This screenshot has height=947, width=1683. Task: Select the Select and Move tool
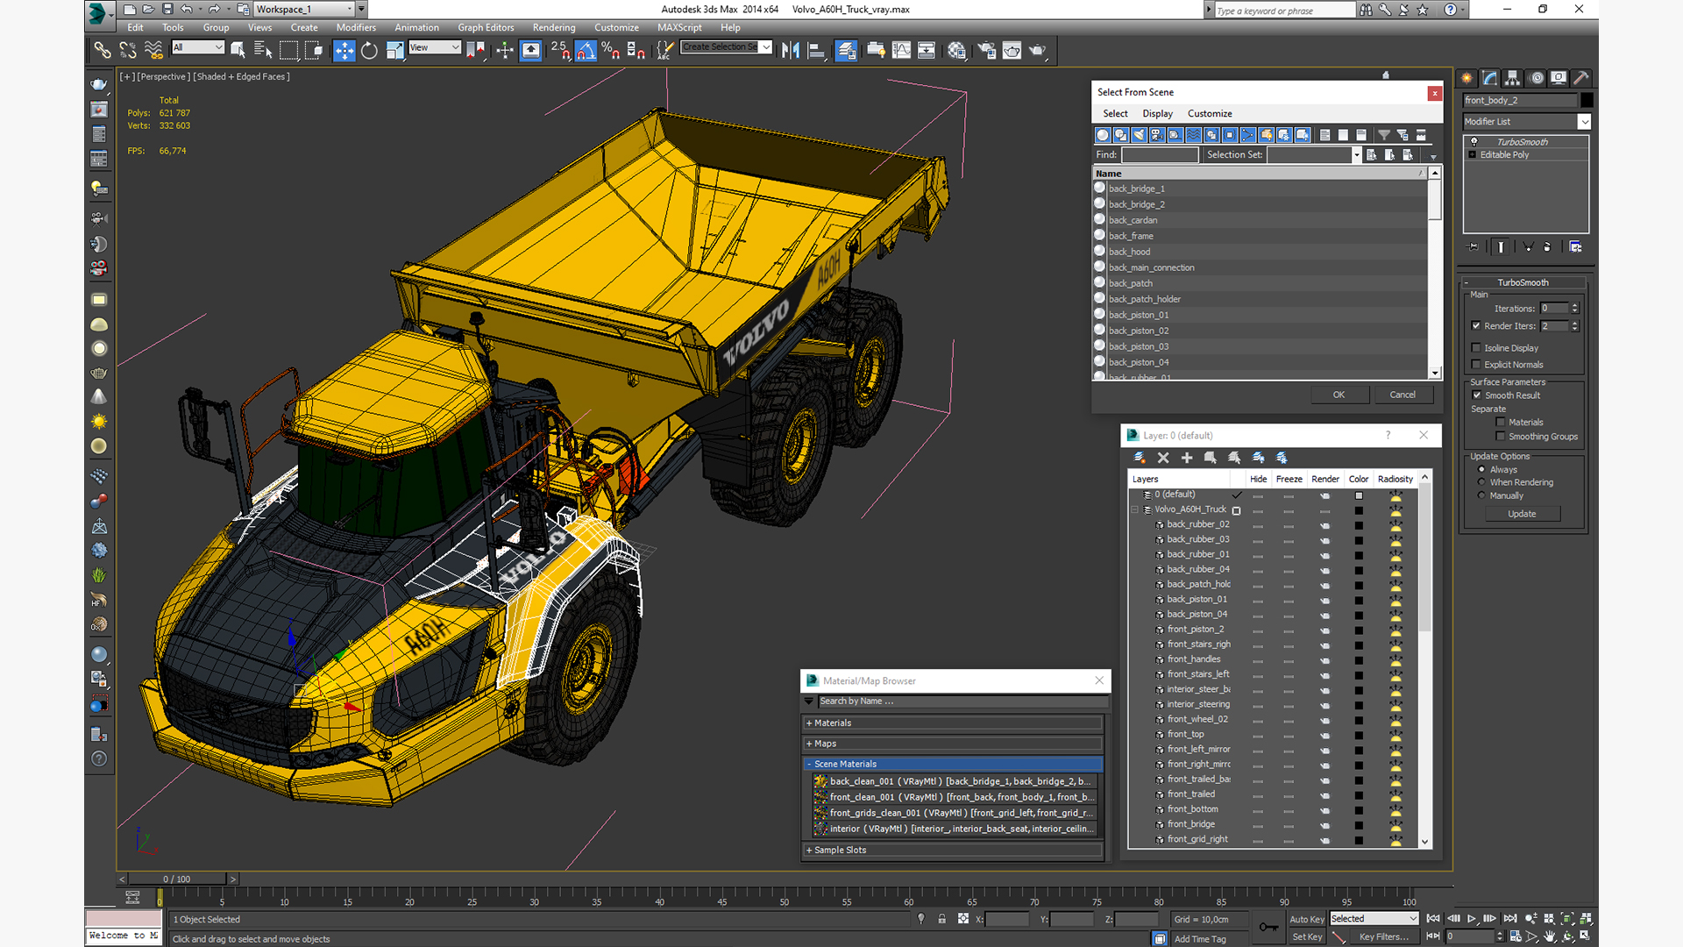pos(344,51)
